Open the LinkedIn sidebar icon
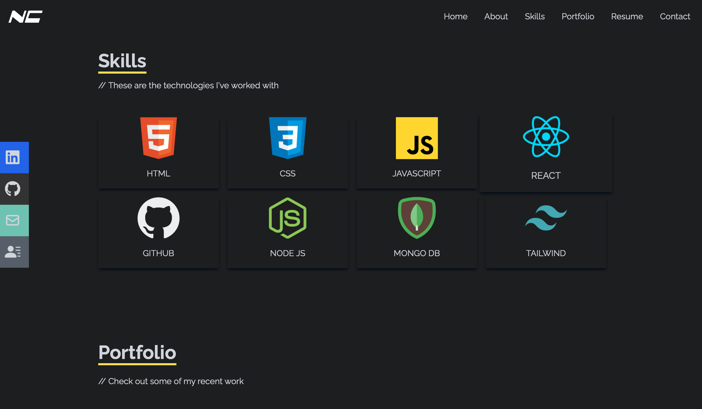This screenshot has width=702, height=409. [x=13, y=157]
